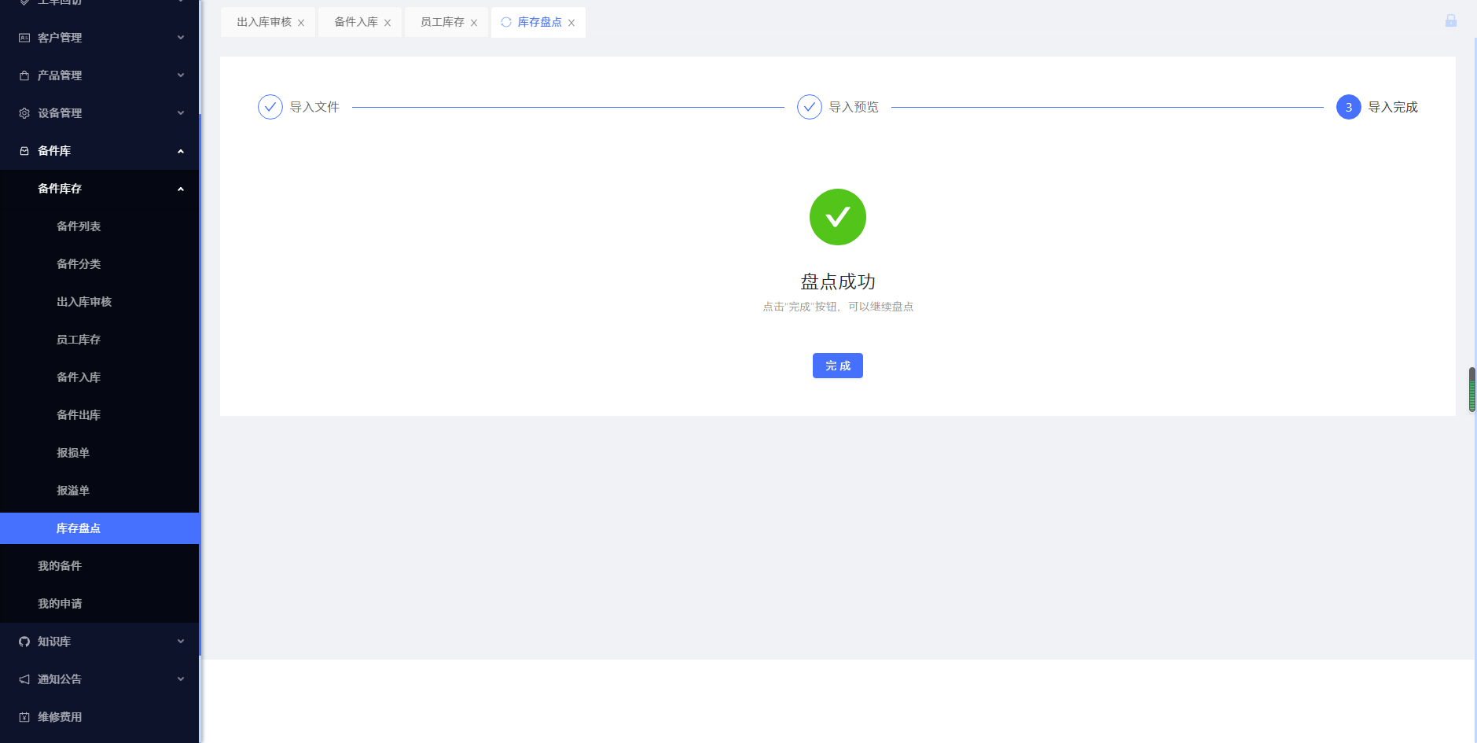Click the 备件库 sidebar icon

coord(23,150)
